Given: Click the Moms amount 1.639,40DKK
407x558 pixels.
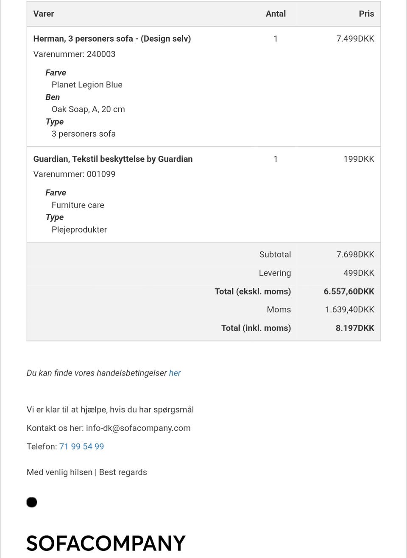Looking at the screenshot, I should [349, 310].
